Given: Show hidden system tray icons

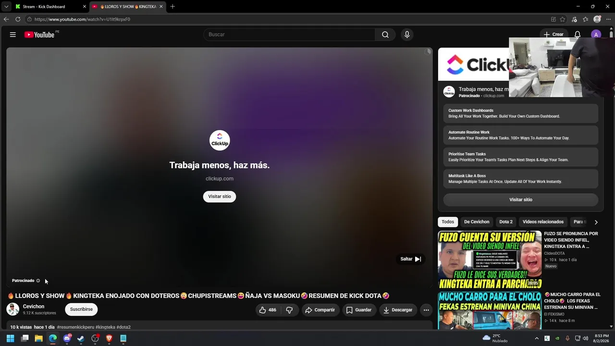Looking at the screenshot, I should [x=537, y=338].
